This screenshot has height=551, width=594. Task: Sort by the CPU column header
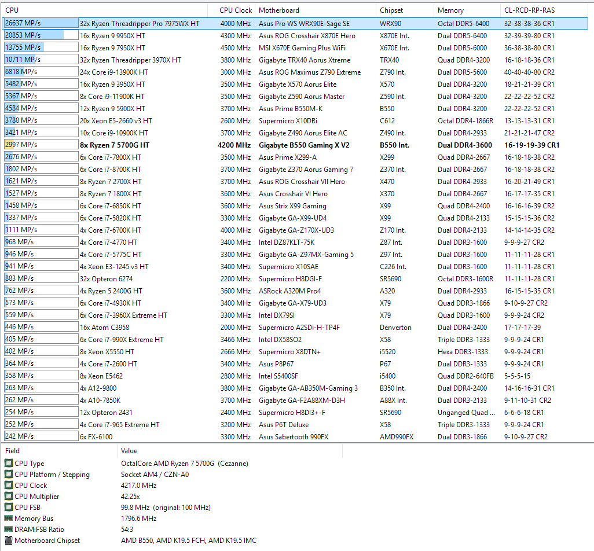click(x=105, y=10)
